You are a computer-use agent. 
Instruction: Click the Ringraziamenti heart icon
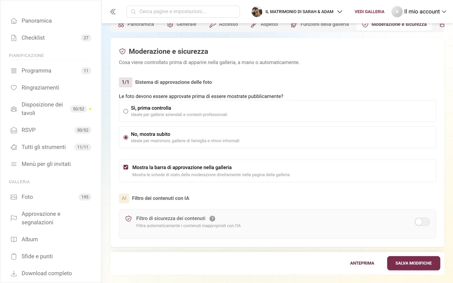pyautogui.click(x=14, y=88)
